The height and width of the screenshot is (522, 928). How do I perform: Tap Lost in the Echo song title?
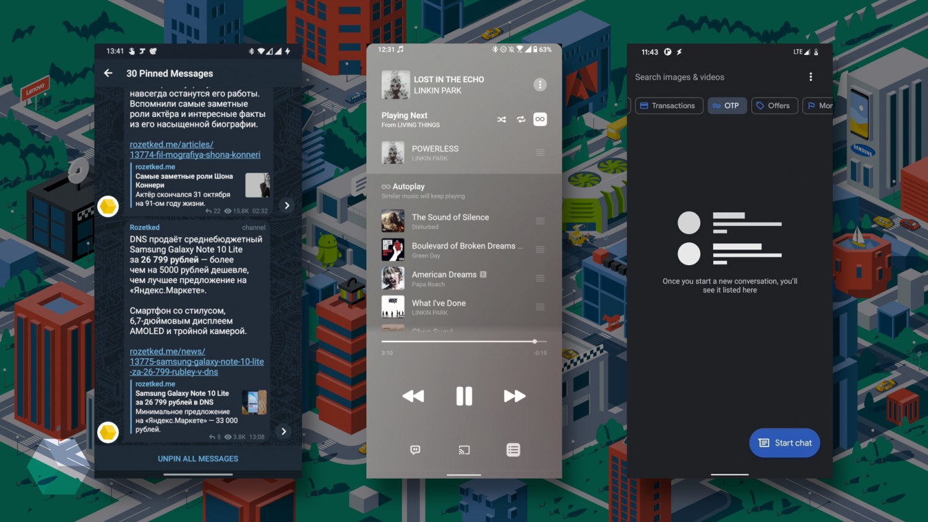pos(449,80)
